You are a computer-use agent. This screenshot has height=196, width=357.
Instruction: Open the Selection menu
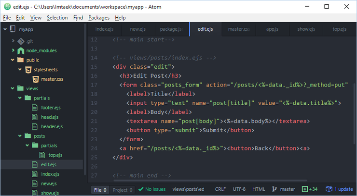tap(57, 18)
